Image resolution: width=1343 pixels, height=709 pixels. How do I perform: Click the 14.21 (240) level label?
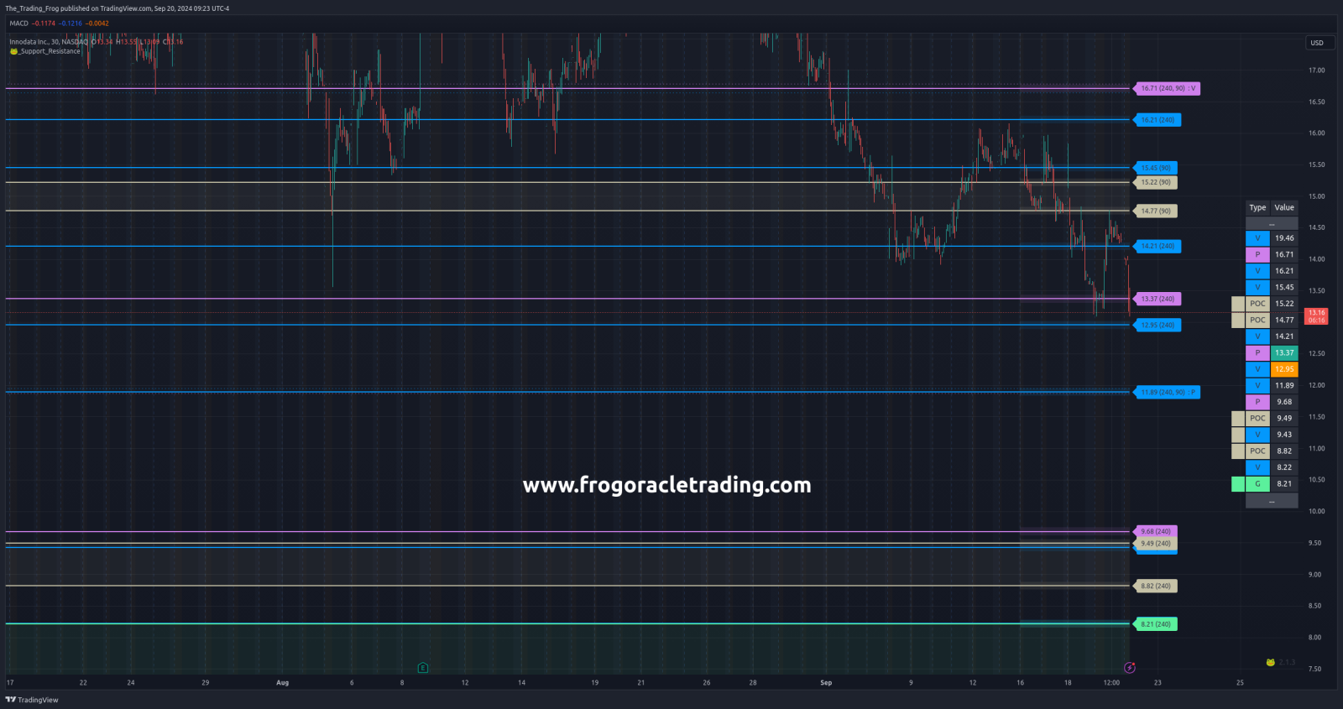1157,247
